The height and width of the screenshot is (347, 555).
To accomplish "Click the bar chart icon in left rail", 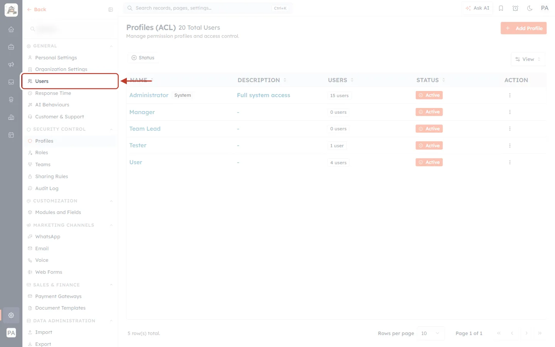I will click(11, 117).
